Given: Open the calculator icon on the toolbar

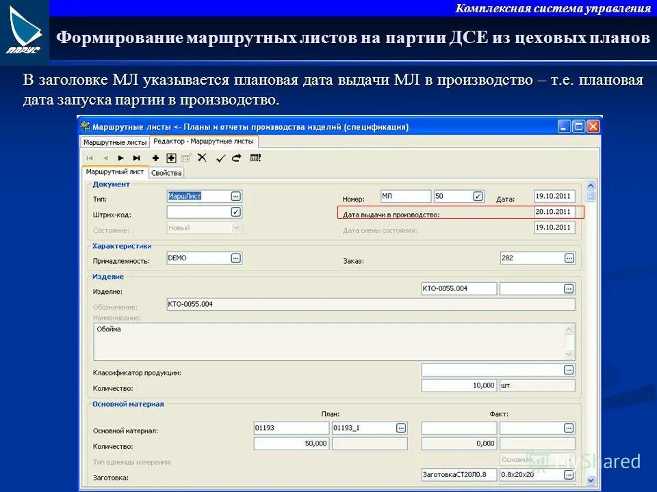Looking at the screenshot, I should [255, 157].
